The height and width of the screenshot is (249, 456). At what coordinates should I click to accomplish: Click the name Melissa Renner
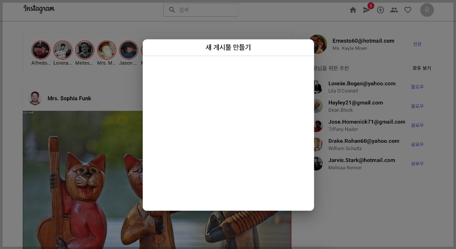pos(345,167)
